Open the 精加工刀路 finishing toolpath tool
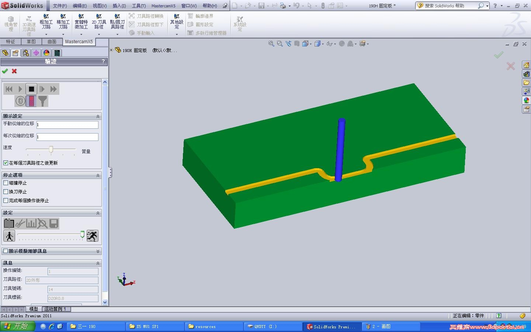 [63, 22]
